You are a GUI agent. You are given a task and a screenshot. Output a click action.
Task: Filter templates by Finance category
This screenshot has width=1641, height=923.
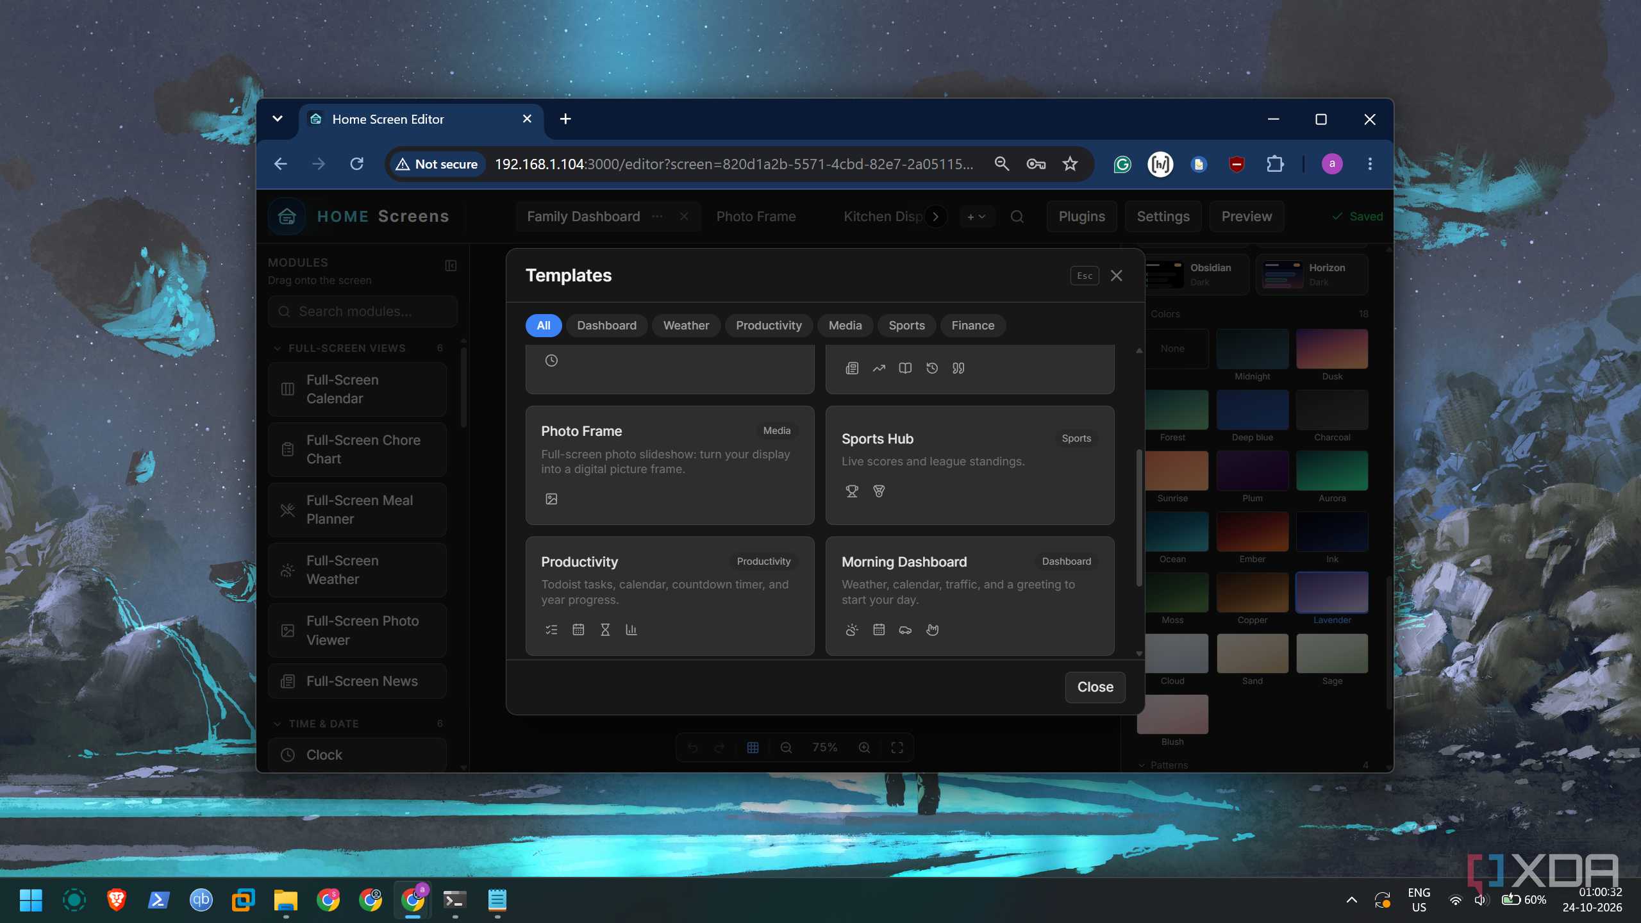[x=972, y=326]
